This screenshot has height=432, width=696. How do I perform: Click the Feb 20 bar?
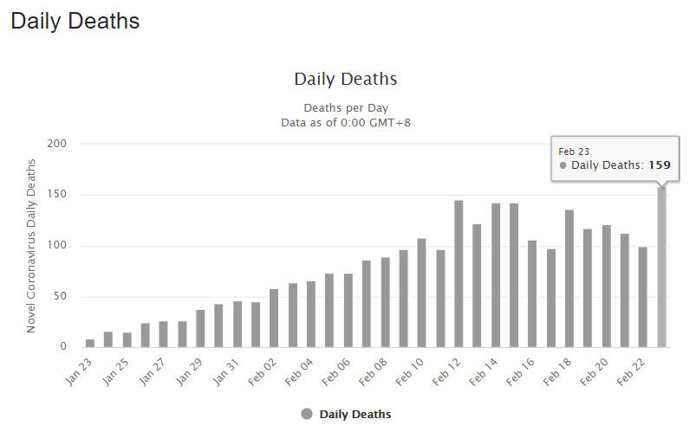click(607, 286)
